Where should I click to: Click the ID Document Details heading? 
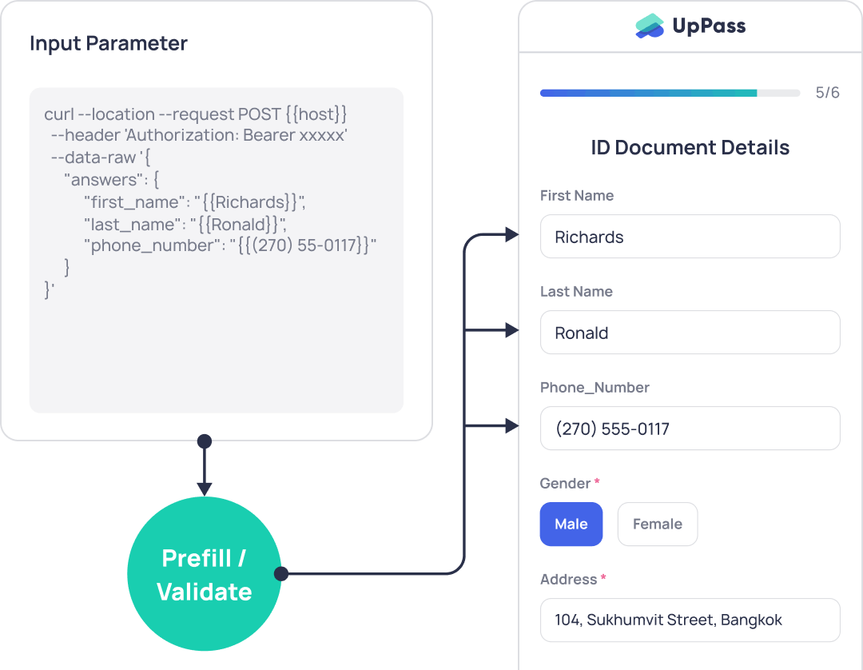(690, 148)
